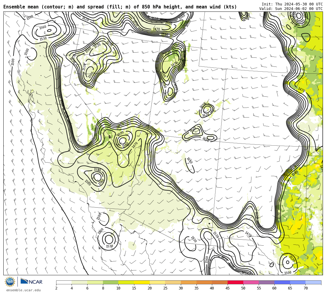
Task: Pick the yellow-green 10–15 m colorbar segment
Action: (x=126, y=282)
